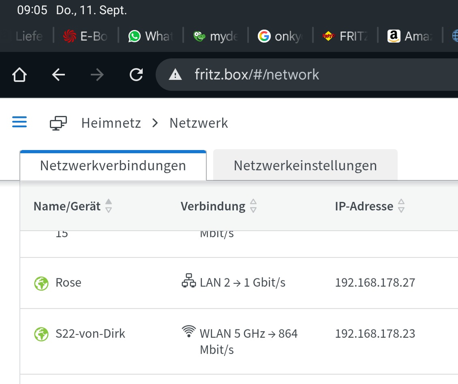Click the globe icon beside Rose
Screen dimensions: 458x384
[41, 283]
